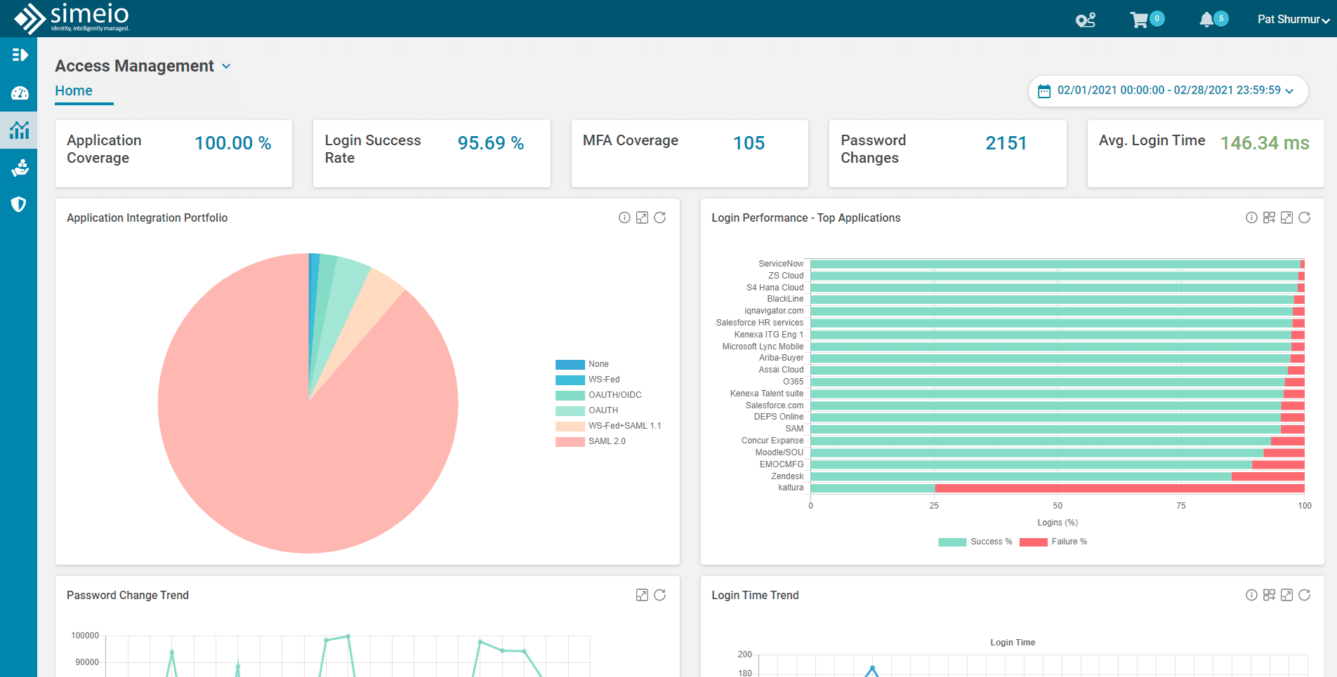1337x677 pixels.
Task: Select the analytics bar-chart icon in sidebar
Action: [x=19, y=130]
